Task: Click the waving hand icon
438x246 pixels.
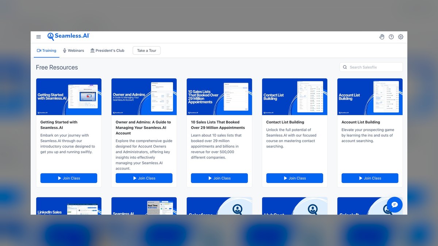Action: tap(382, 37)
